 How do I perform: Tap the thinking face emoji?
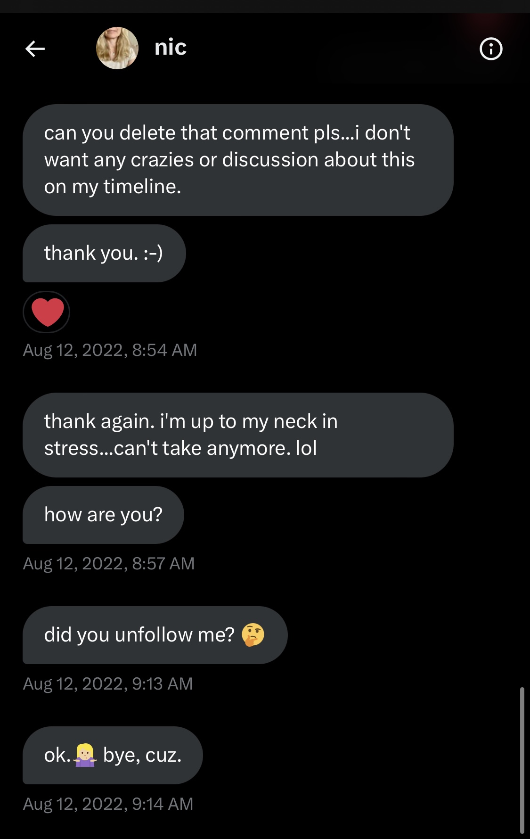click(253, 634)
